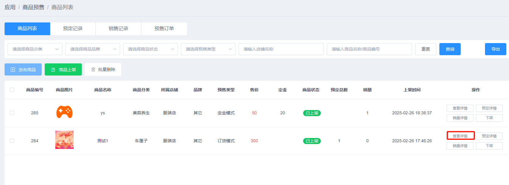This screenshot has width=509, height=185.
Task: Click 查看详情 for product 284
Action: [460, 136]
